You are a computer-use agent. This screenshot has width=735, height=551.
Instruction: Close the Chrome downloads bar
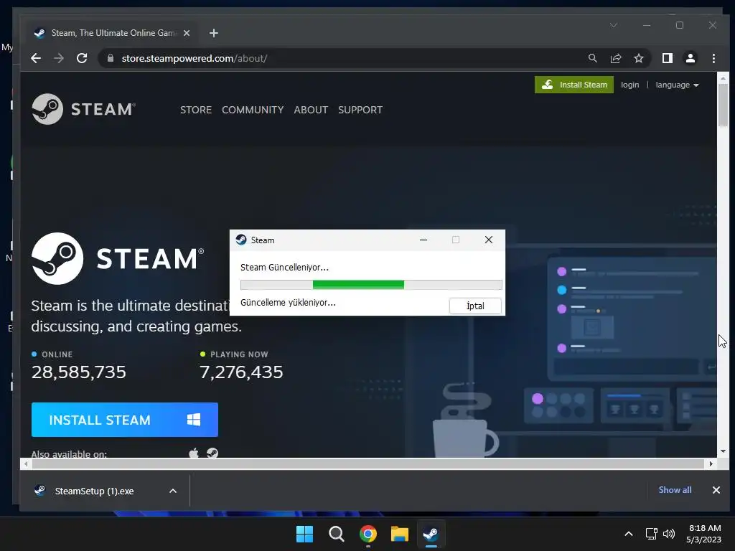(716, 490)
